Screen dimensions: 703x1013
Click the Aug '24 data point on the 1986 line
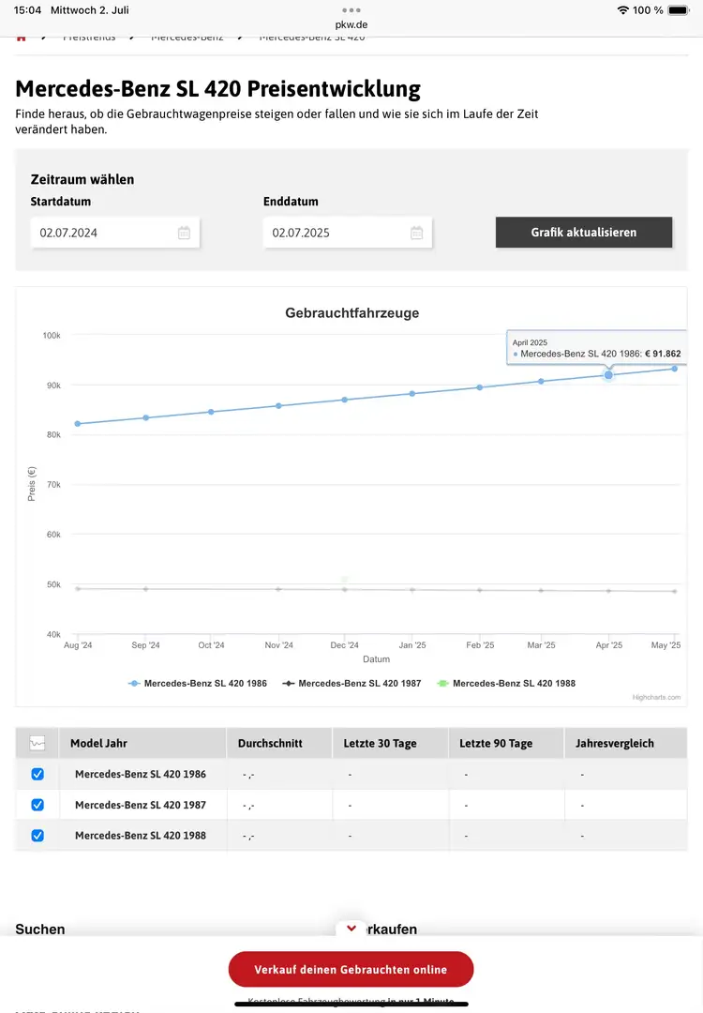point(78,424)
